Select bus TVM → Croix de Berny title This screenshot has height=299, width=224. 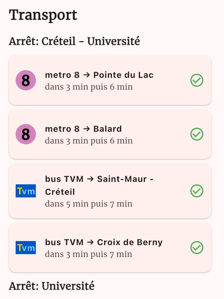click(x=104, y=242)
